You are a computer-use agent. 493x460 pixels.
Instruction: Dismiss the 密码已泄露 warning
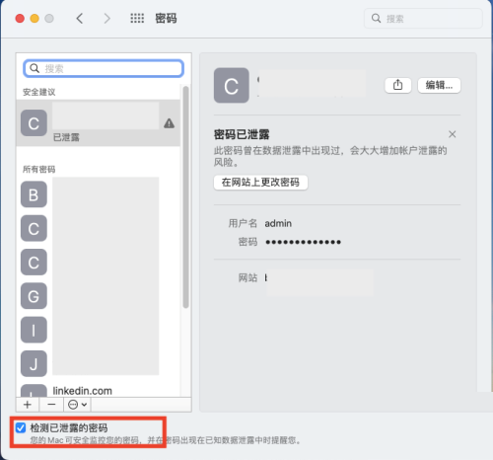click(453, 134)
